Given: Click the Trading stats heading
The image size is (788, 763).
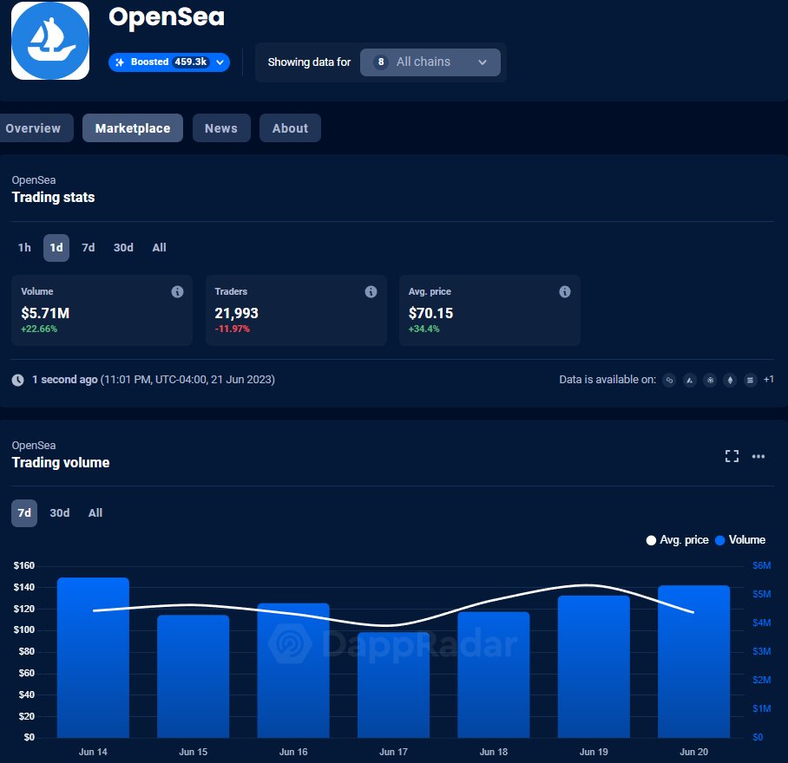Looking at the screenshot, I should 53,198.
